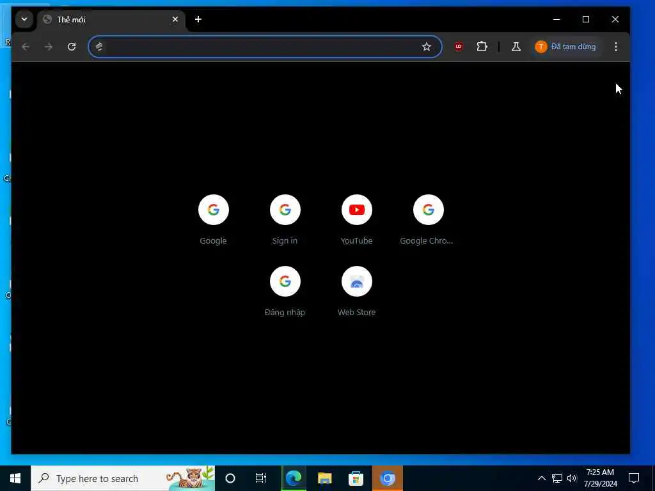This screenshot has height=491, width=655.
Task: Open Microsoft Store from taskbar
Action: pos(356,478)
